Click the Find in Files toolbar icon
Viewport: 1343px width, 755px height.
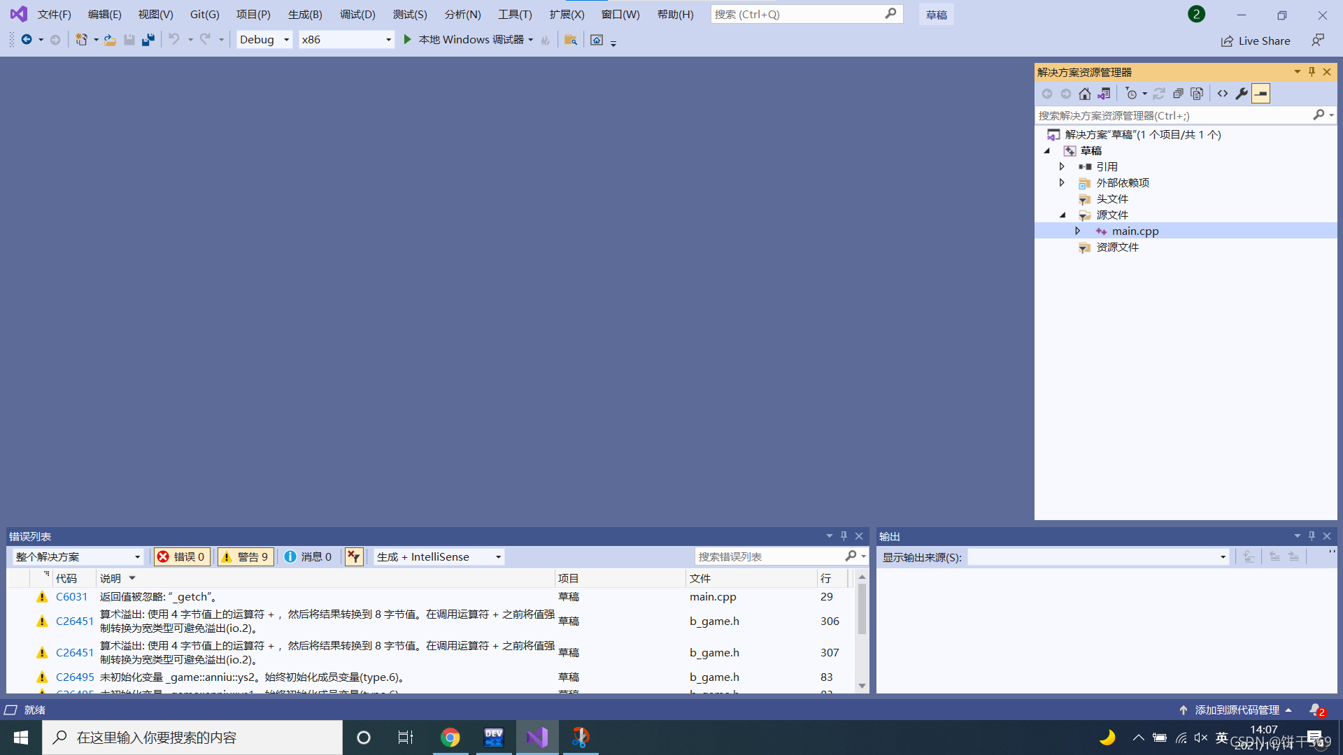click(x=571, y=40)
